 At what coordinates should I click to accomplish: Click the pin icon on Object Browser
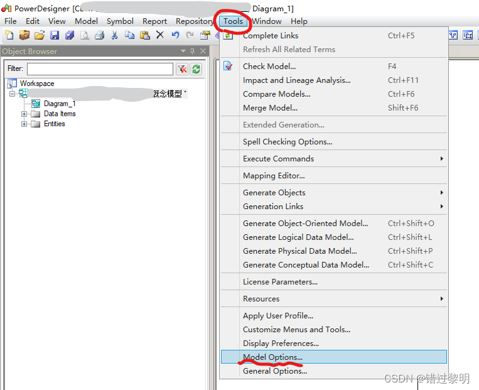(193, 51)
